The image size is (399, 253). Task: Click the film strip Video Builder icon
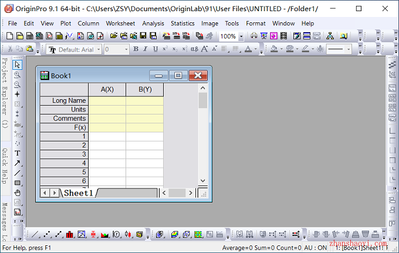tap(284, 36)
